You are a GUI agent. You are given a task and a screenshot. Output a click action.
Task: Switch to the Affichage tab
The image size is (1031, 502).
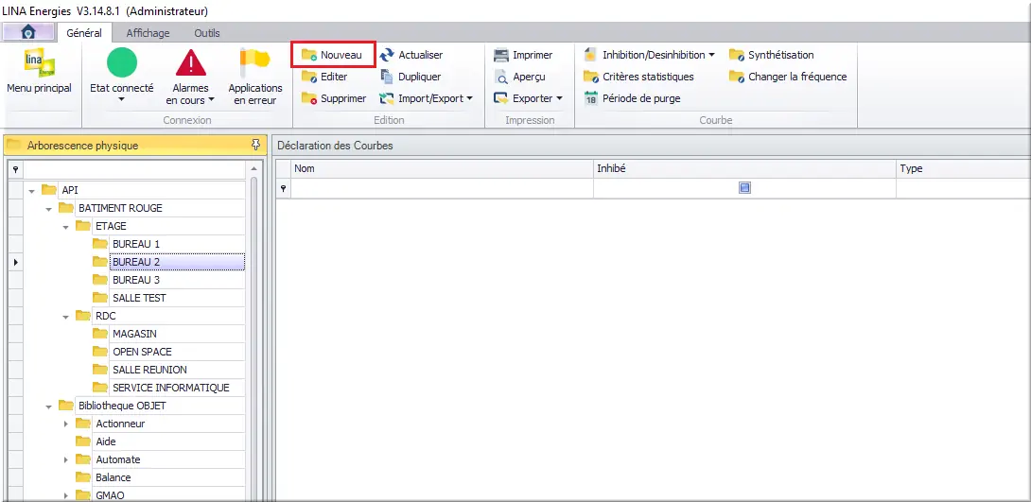pos(148,33)
